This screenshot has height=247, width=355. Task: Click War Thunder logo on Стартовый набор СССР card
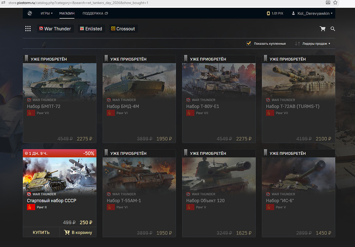[29, 194]
